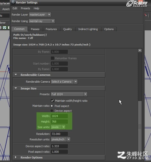This screenshot has width=151, height=162.
Task: Click the File name 7.iff text
Action: click(23, 38)
